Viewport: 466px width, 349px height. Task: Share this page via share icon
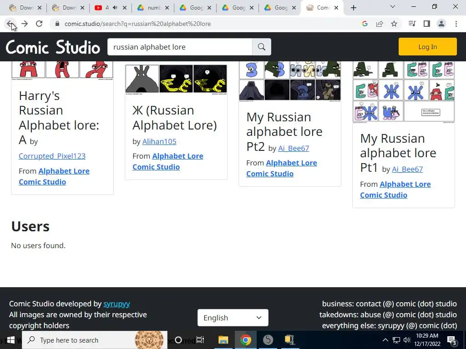point(380,24)
